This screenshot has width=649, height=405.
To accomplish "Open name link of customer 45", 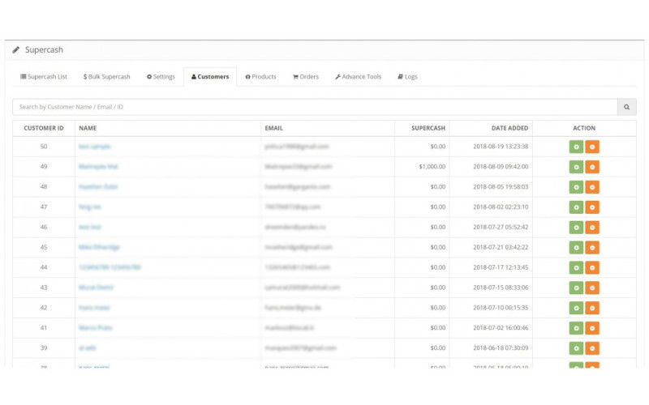I will (x=99, y=247).
